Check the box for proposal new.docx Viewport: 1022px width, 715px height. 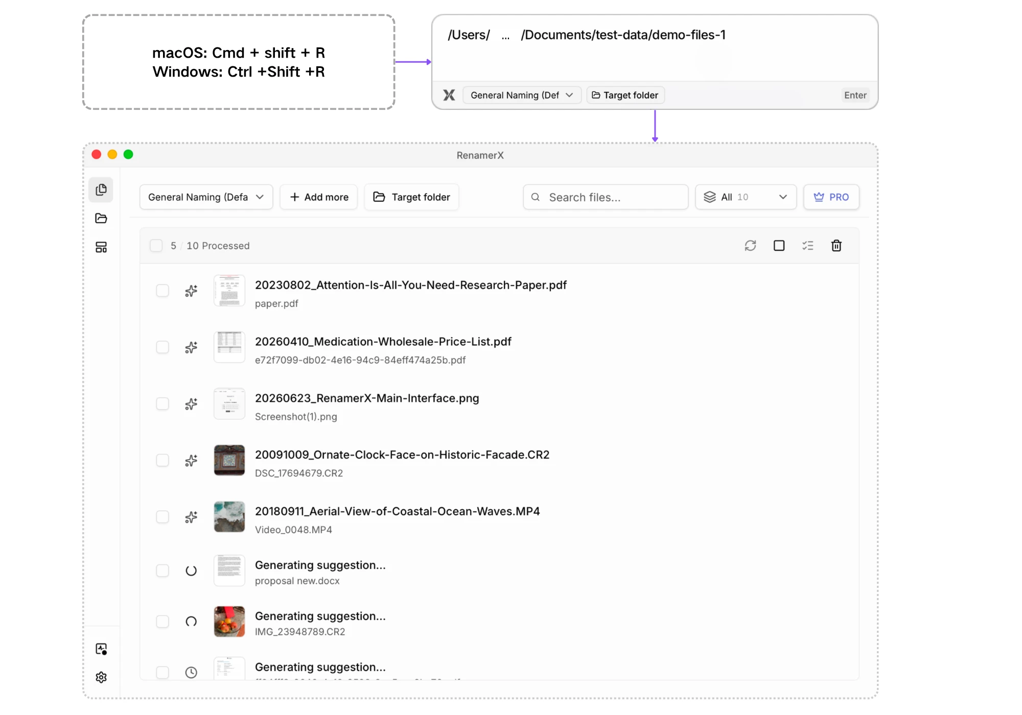click(162, 570)
